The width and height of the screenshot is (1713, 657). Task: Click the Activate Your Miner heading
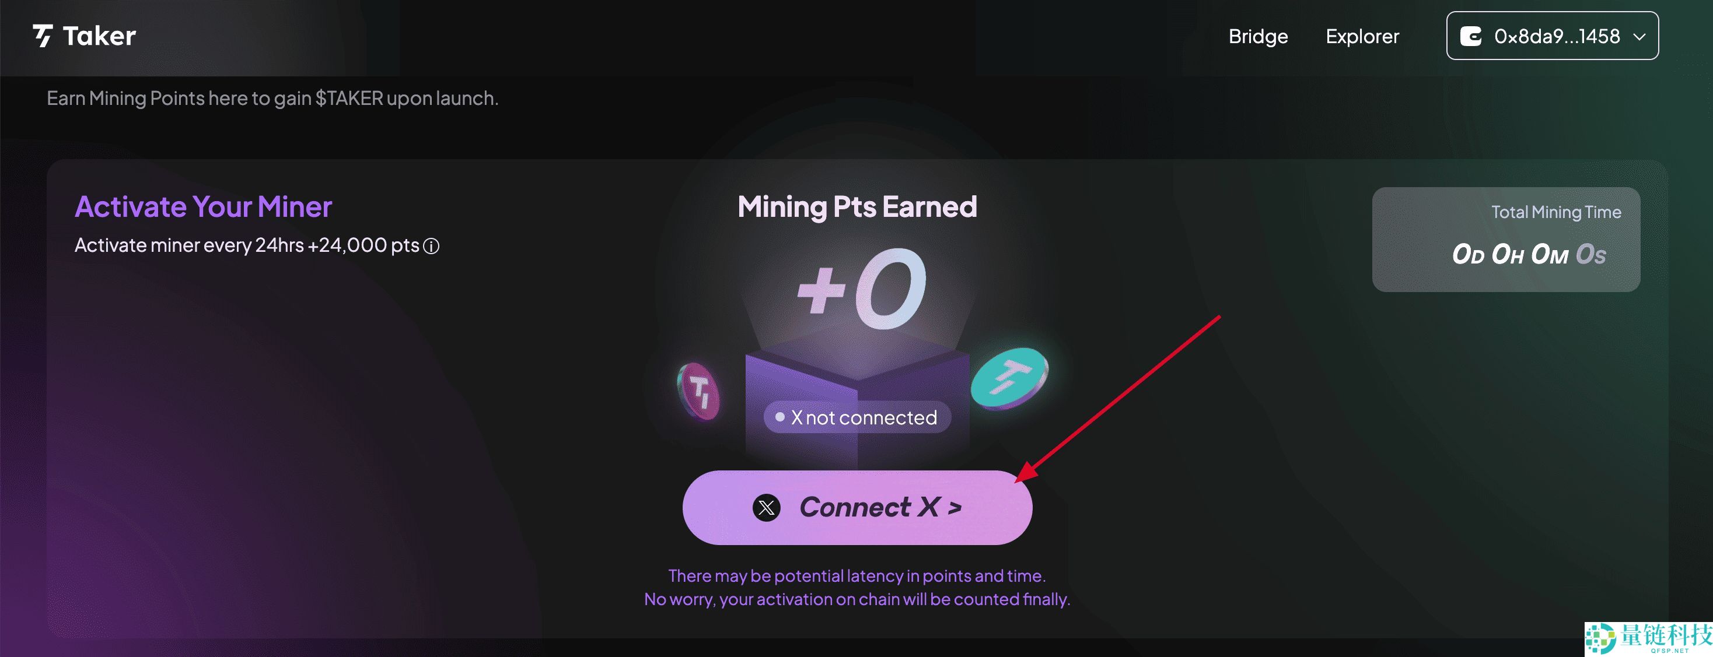[x=204, y=206]
